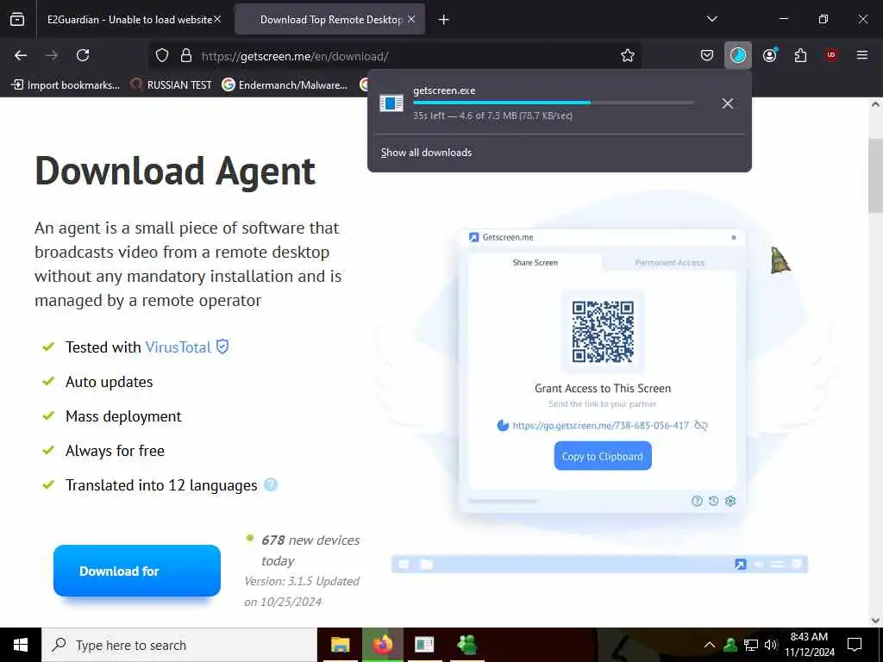
Task: Open the uBlock Origin extension icon
Action: [x=831, y=55]
